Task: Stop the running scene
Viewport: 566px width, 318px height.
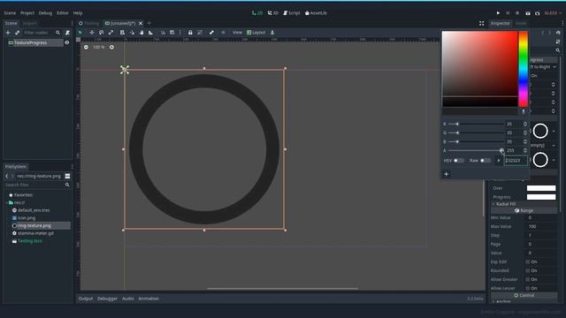Action: (517, 13)
